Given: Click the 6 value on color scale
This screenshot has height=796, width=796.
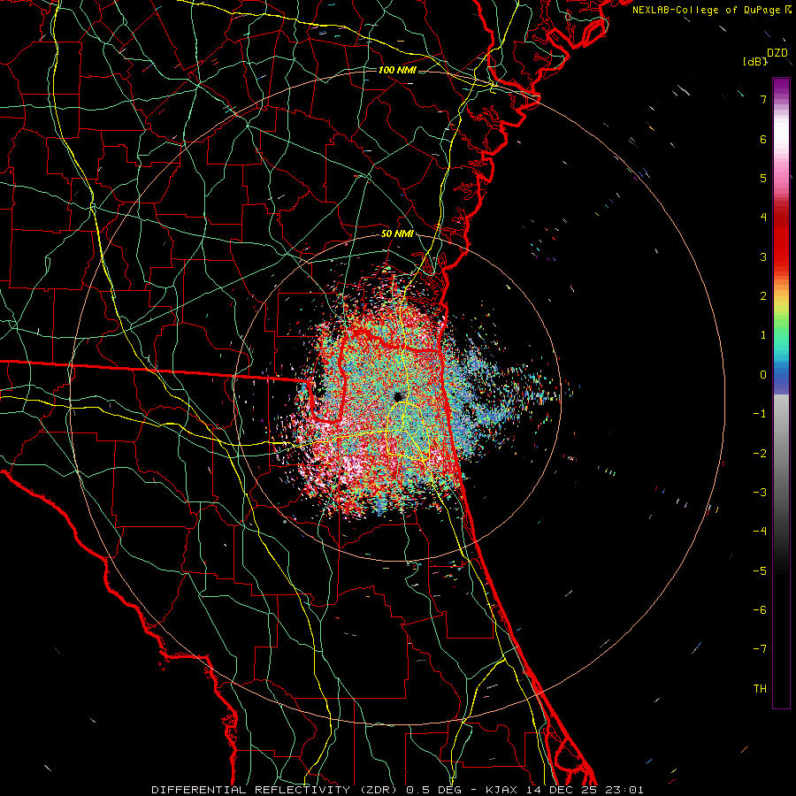Looking at the screenshot, I should [763, 139].
